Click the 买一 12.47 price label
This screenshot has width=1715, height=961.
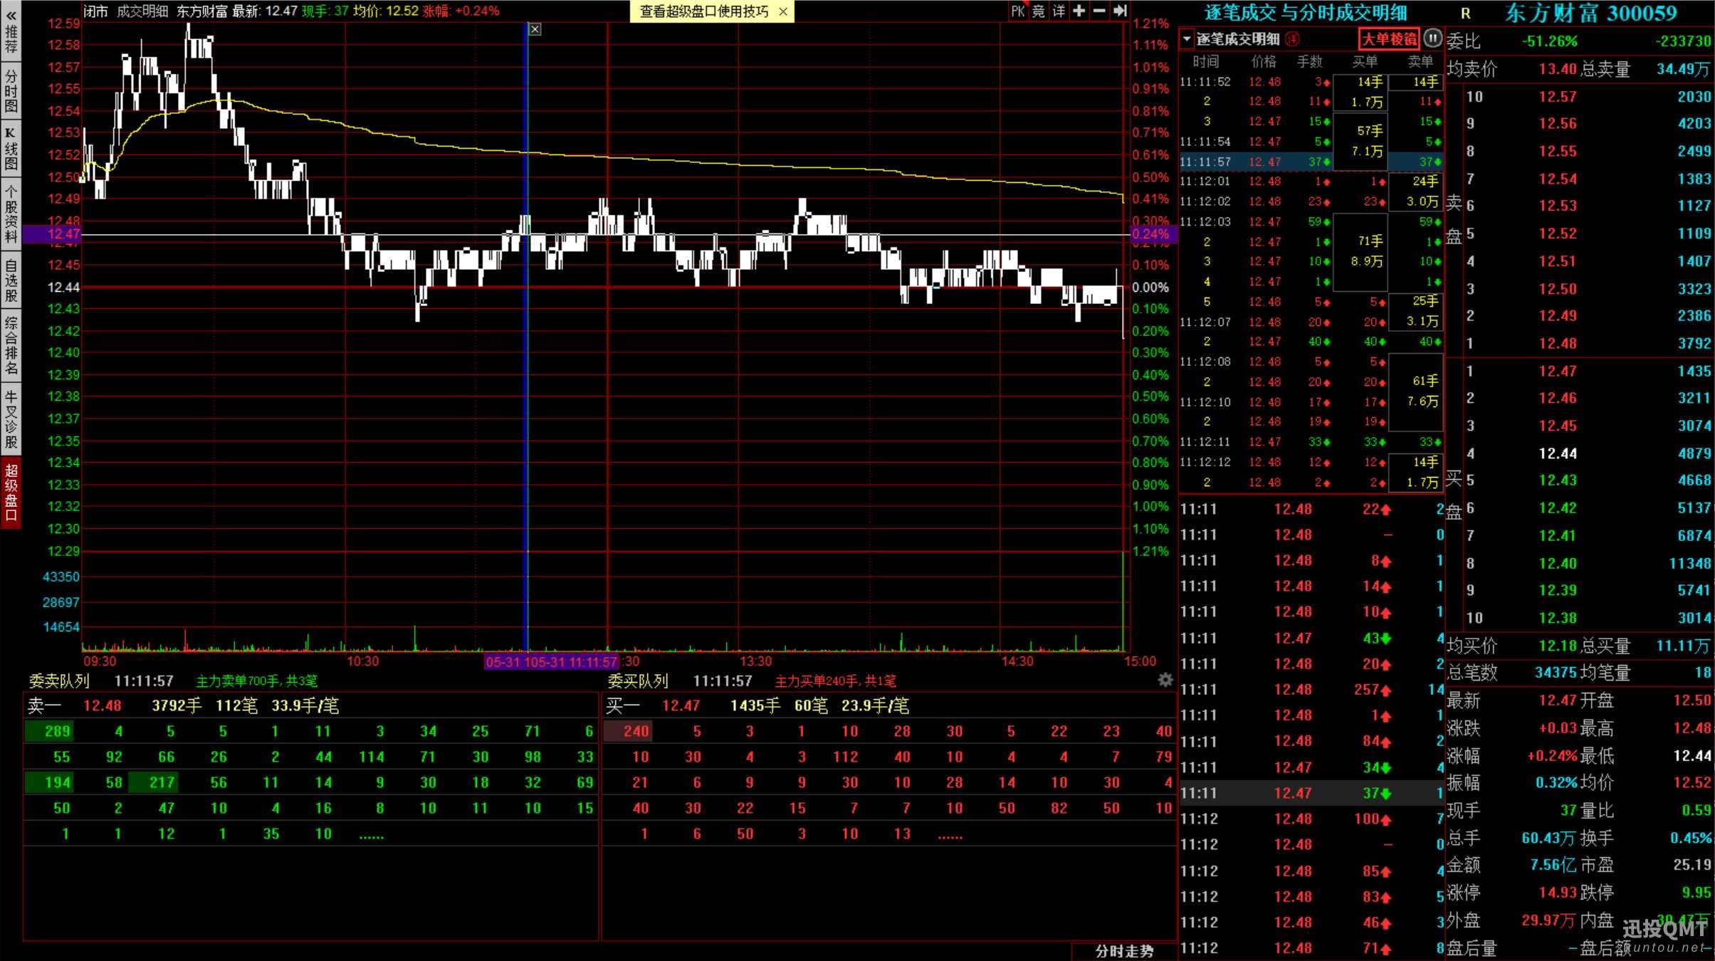coord(681,705)
